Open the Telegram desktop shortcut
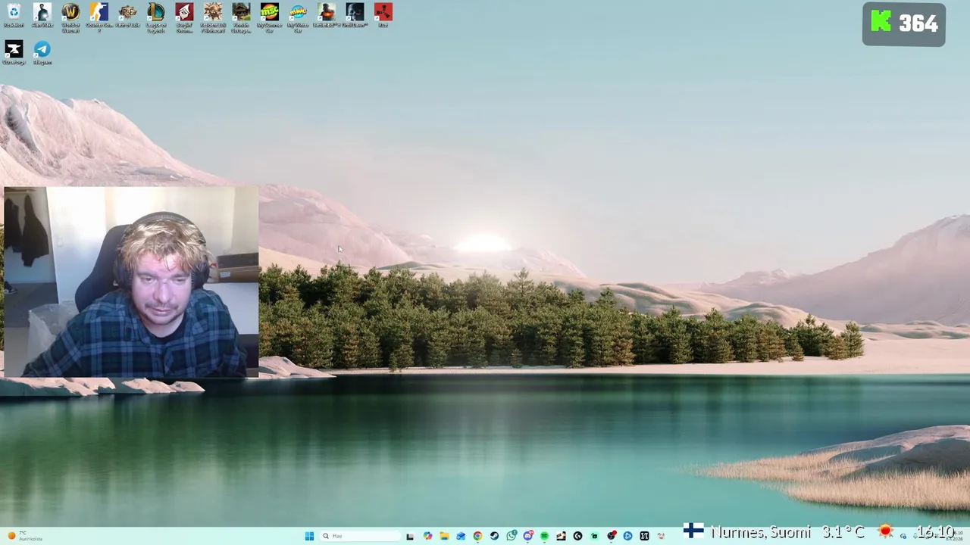 click(x=42, y=53)
